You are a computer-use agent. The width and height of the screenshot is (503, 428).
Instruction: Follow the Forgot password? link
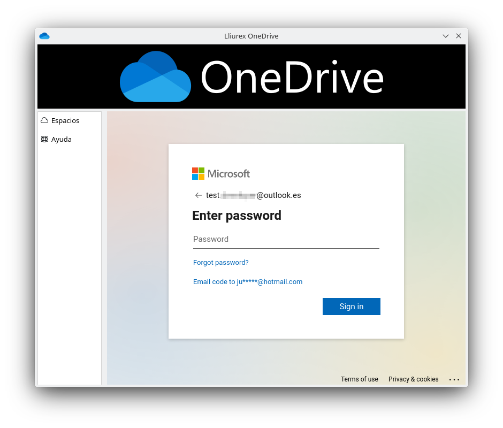[220, 262]
